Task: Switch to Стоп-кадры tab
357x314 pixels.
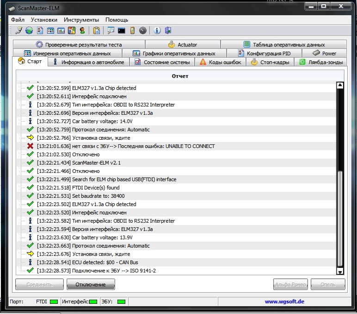Action: point(270,62)
